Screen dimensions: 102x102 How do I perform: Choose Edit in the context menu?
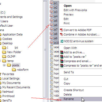point(66,19)
